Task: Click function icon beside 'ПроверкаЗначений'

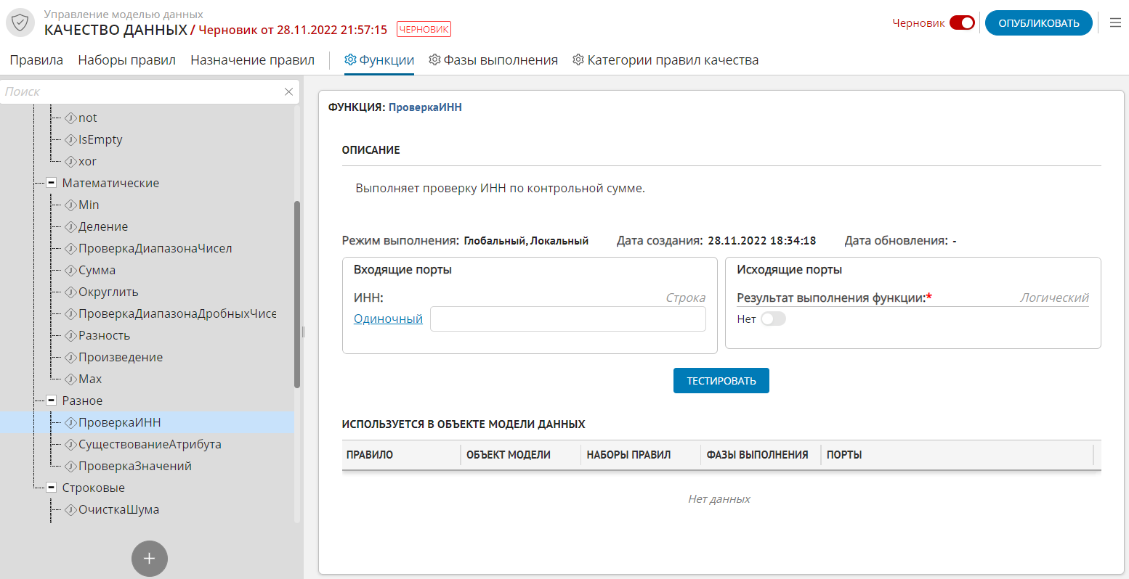Action: 70,466
